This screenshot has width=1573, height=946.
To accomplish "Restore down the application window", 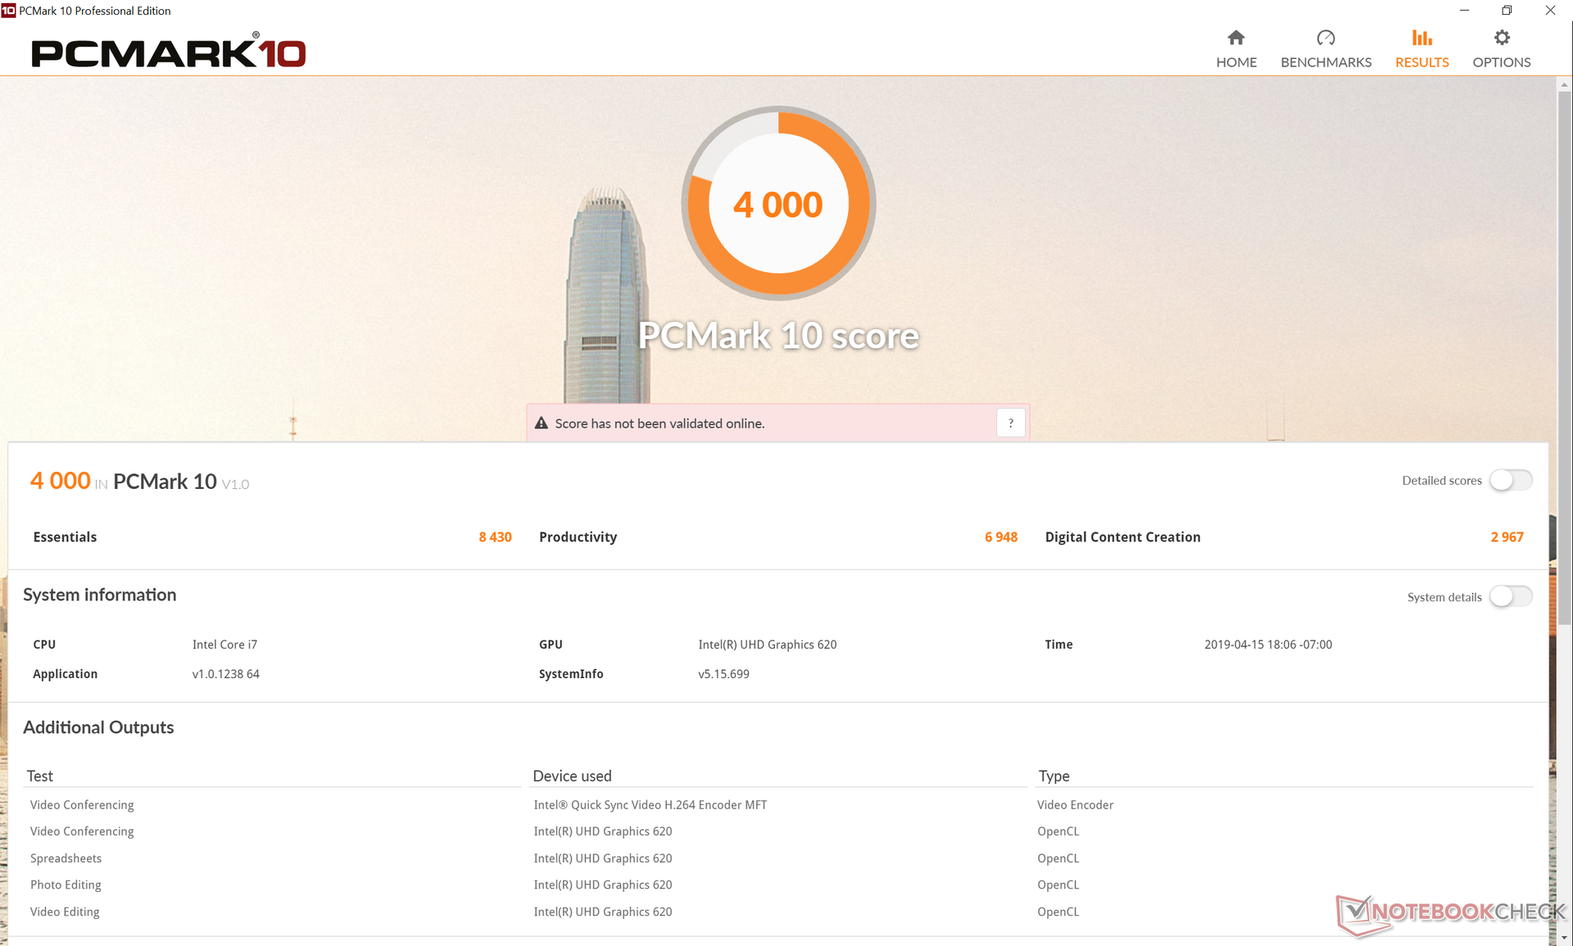I will pyautogui.click(x=1507, y=11).
